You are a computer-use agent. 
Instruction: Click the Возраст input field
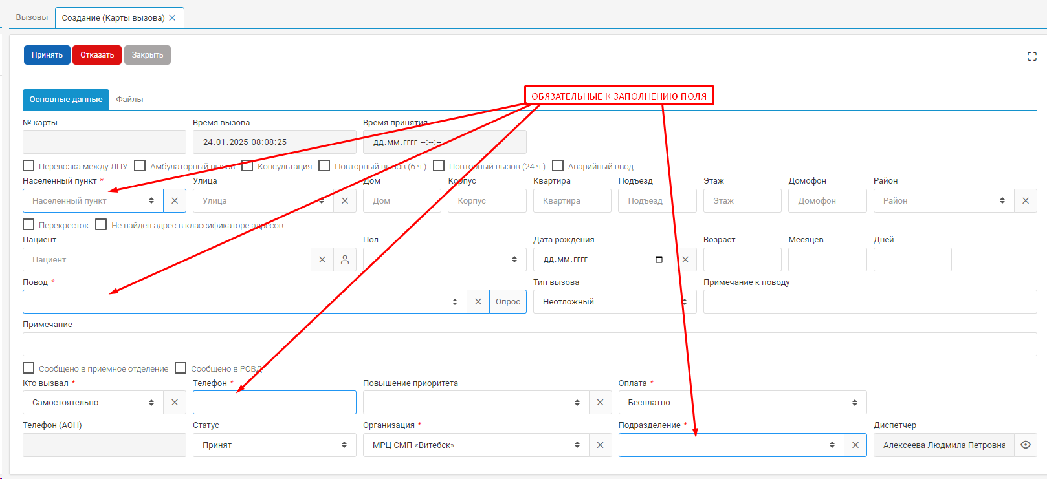[742, 260]
